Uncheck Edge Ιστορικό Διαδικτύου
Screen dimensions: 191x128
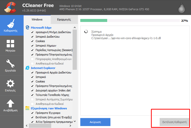click(32, 37)
